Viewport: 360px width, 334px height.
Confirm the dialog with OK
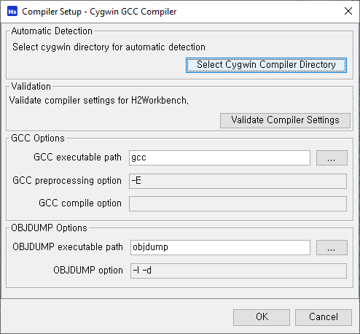pyautogui.click(x=262, y=317)
